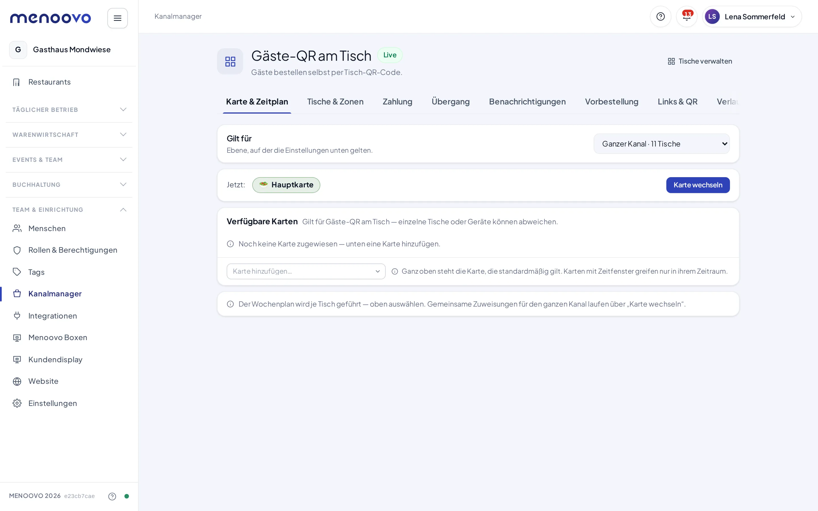818x511 pixels.
Task: Open the Links & QR tab
Action: tap(677, 102)
